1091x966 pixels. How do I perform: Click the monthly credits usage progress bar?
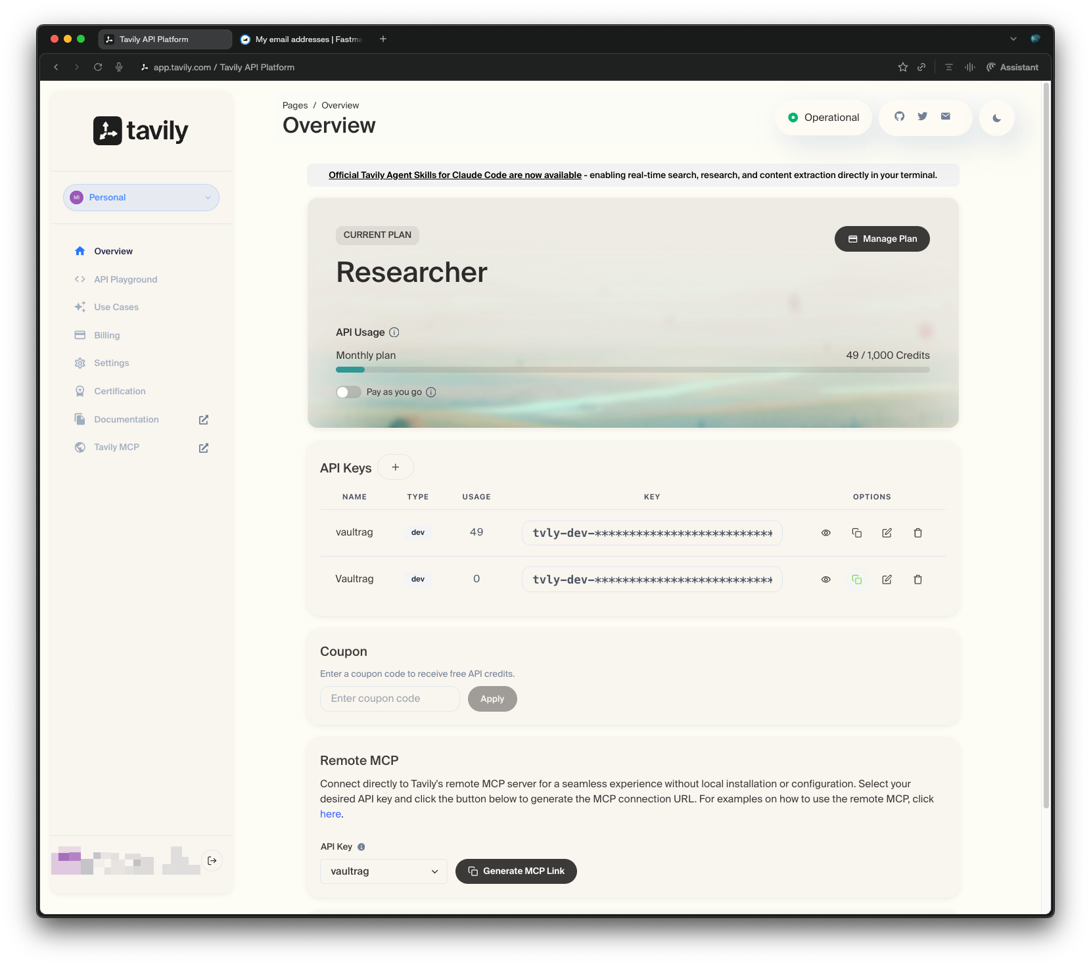(633, 370)
